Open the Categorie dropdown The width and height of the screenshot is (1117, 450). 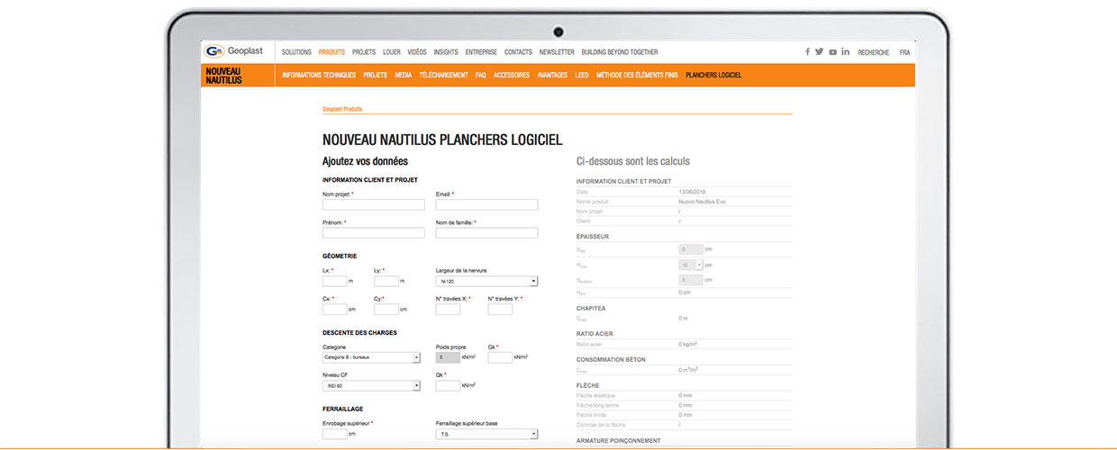point(371,357)
